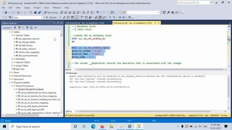This screenshot has width=232, height=130.
Task: Uncomment the selected lines icon
Action: (x=114, y=17)
